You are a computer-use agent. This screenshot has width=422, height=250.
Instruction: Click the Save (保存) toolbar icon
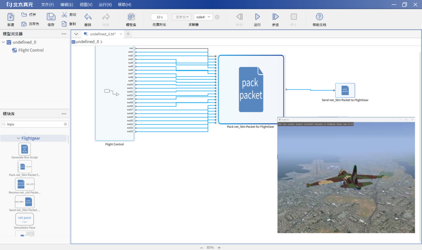point(51,17)
